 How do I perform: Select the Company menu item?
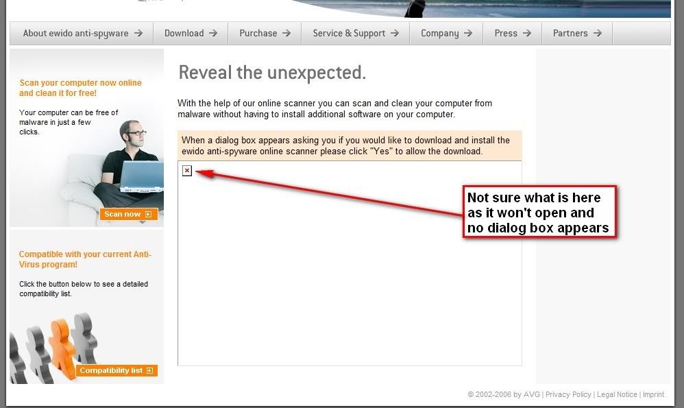[446, 33]
